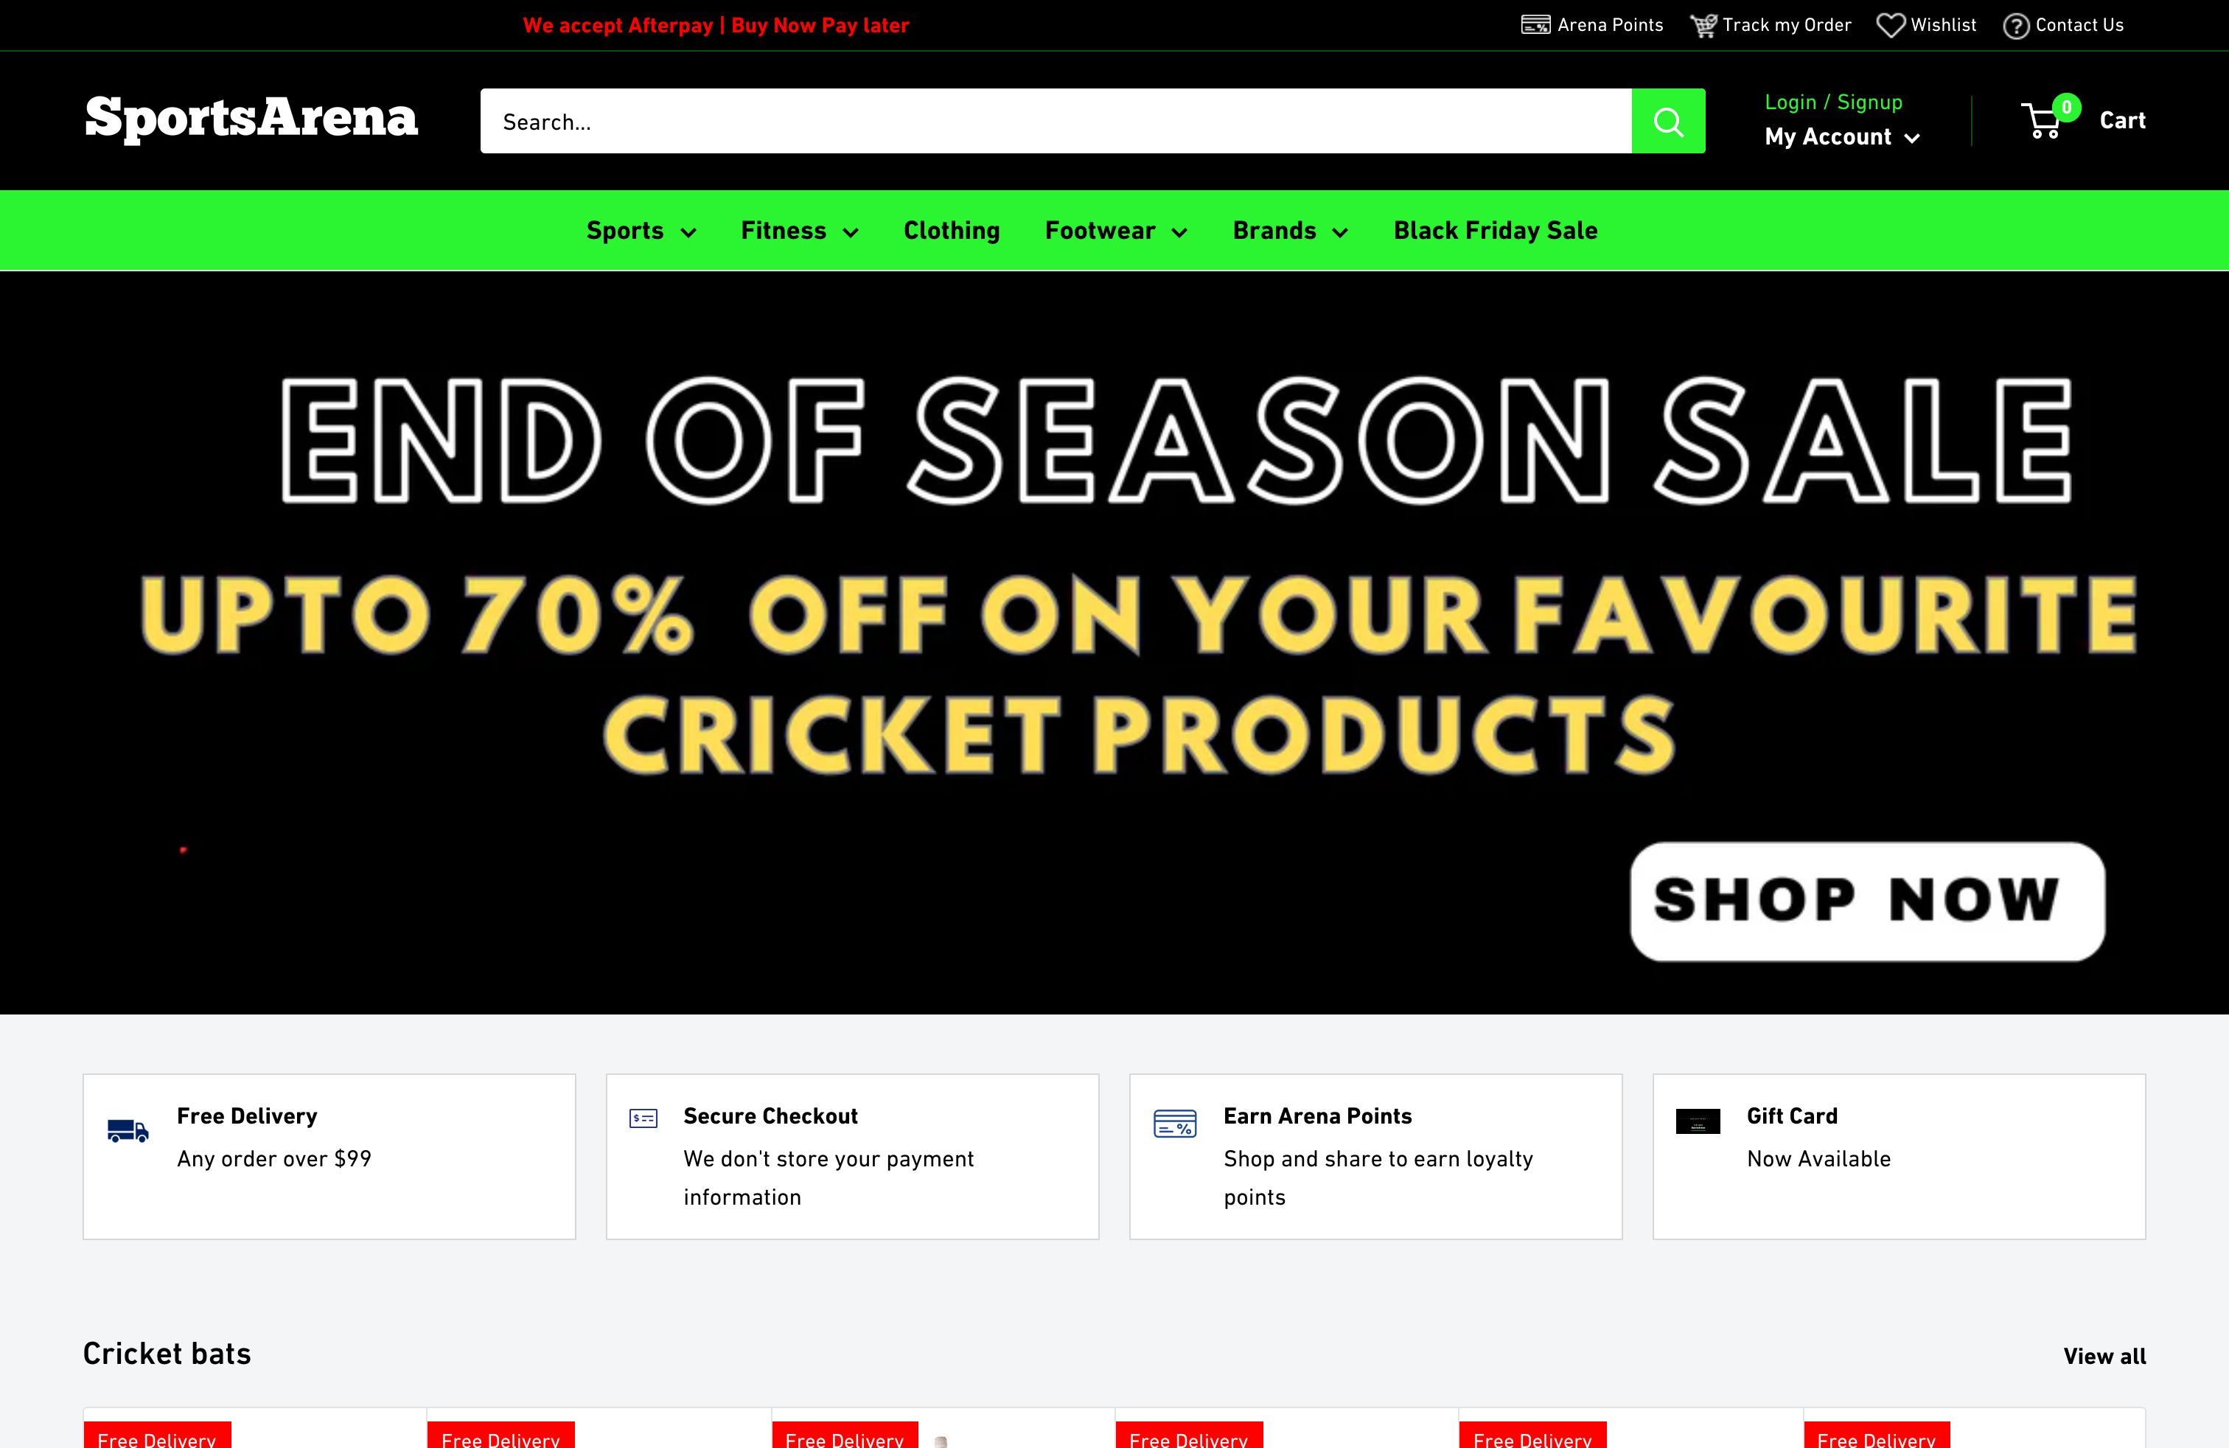Screen dimensions: 2229x1448
Task: Toggle the My Account dropdown
Action: 1844,136
